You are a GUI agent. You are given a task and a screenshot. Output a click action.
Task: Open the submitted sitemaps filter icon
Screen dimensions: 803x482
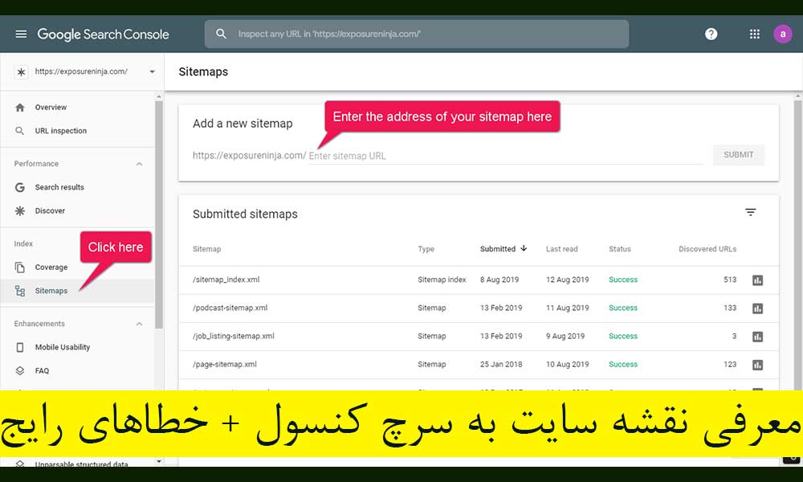click(x=750, y=212)
